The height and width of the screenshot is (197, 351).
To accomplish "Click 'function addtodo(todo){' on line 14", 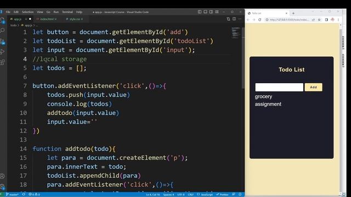I will pos(74,149).
